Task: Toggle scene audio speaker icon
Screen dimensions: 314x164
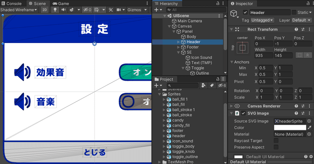Action: (x=64, y=9)
